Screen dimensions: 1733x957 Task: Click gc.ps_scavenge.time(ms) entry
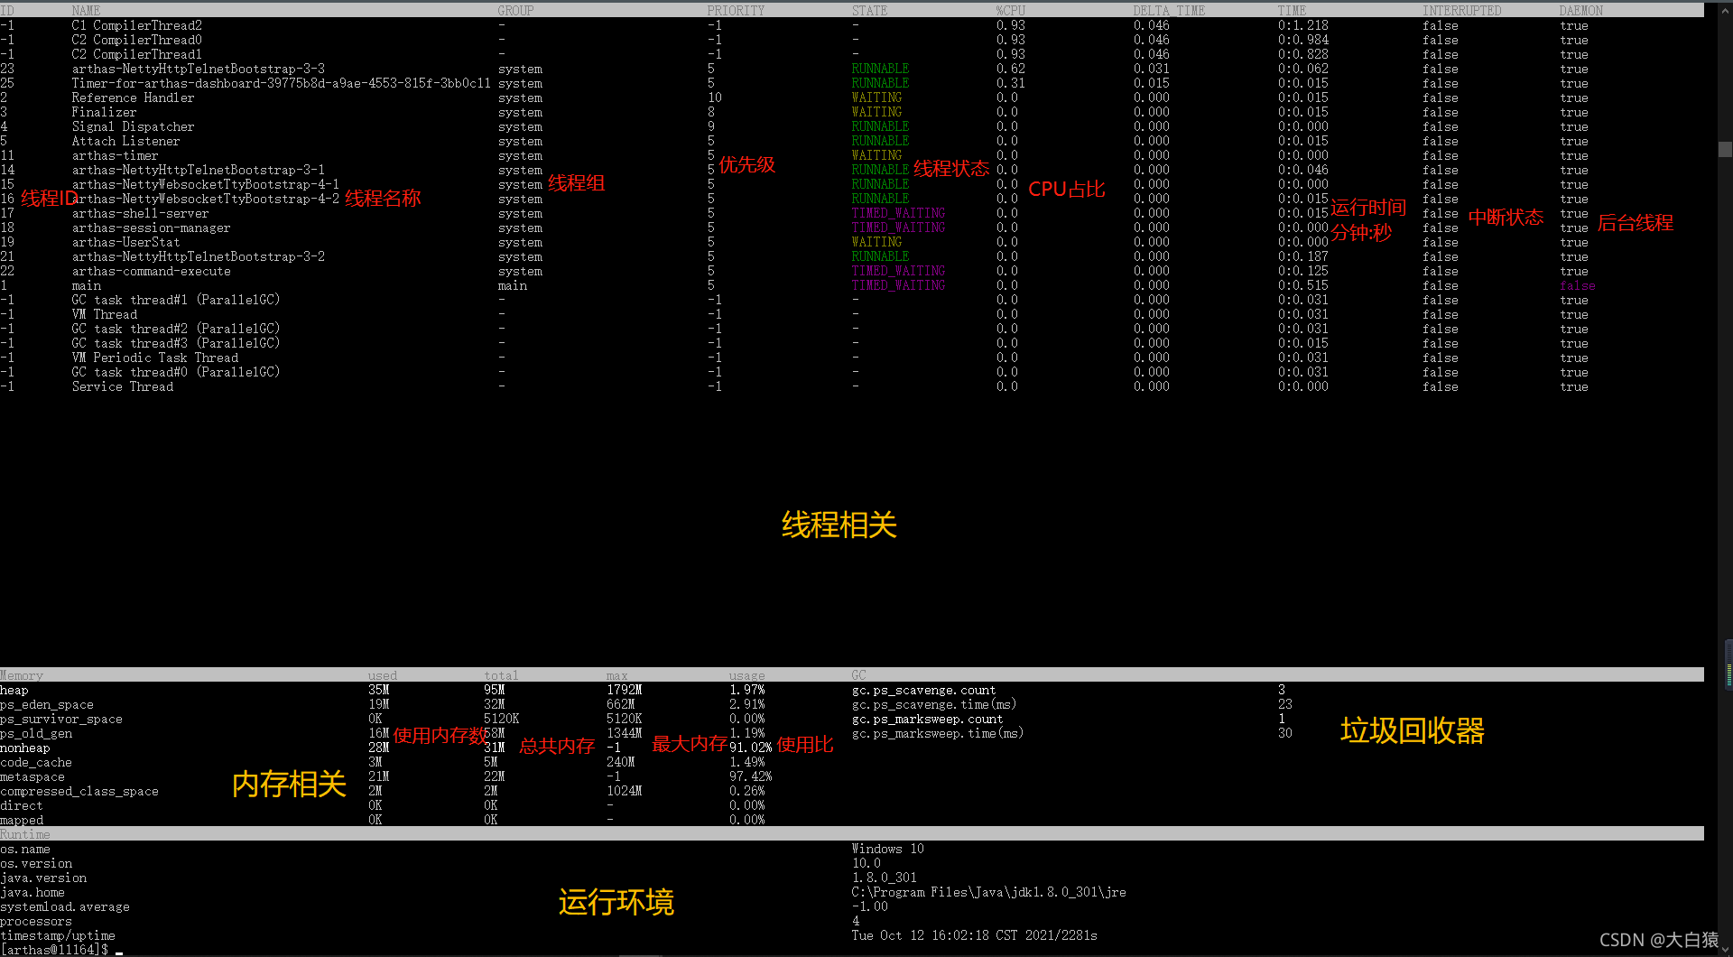[934, 704]
